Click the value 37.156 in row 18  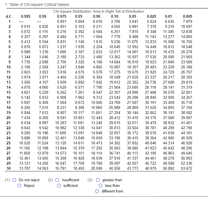(x=187, y=108)
